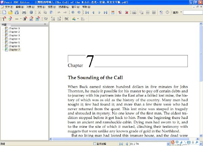Click the search input field in toolbar

click(193, 13)
